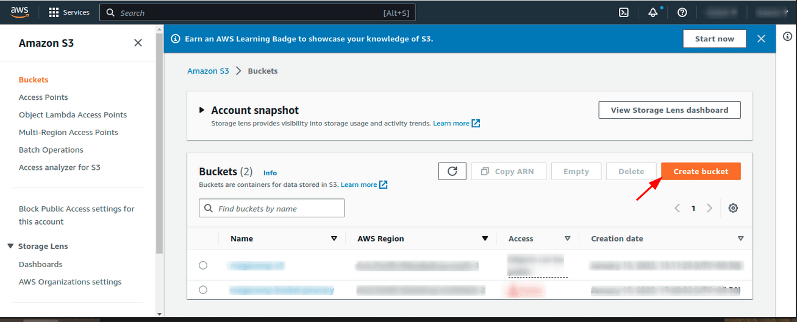Open AWS Organizations settings
The image size is (797, 322).
(x=70, y=282)
